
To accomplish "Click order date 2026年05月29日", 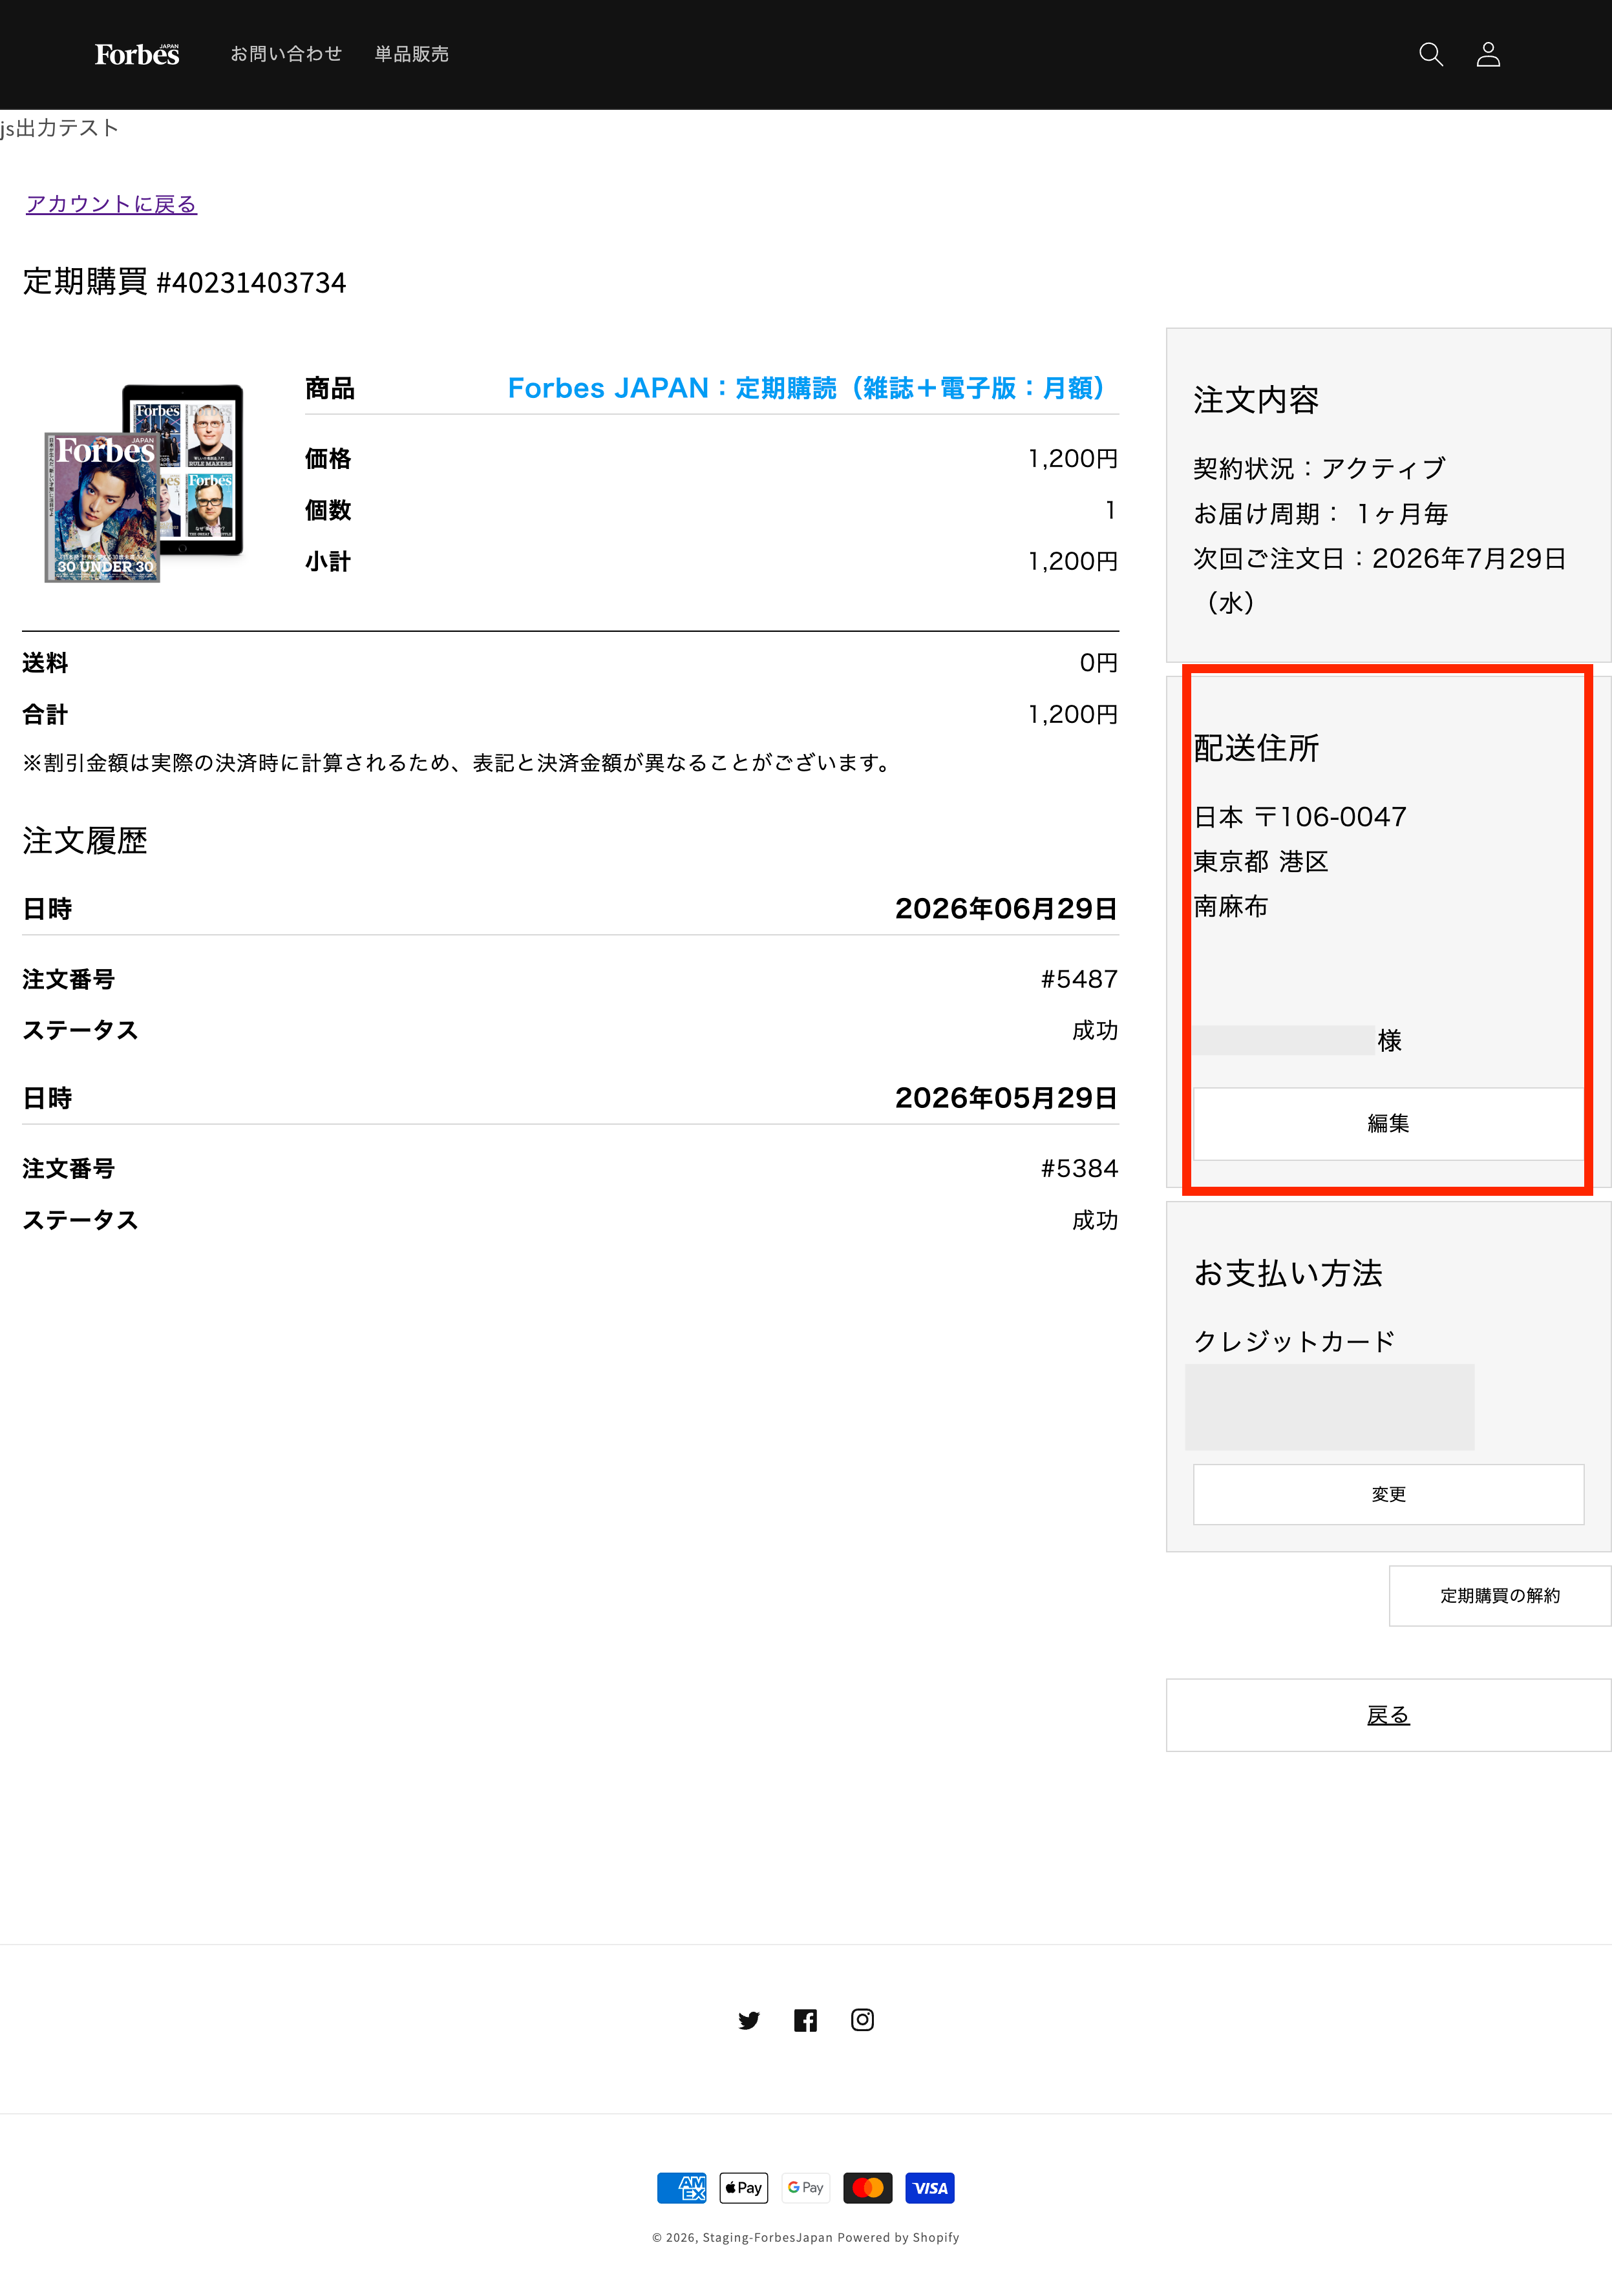I will tap(1006, 1097).
